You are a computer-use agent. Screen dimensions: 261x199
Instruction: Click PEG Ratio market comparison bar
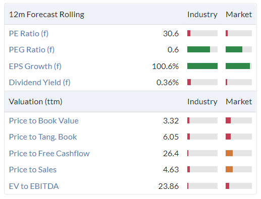tap(239, 49)
